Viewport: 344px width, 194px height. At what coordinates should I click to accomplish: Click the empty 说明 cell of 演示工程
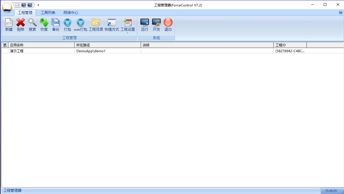coord(207,51)
